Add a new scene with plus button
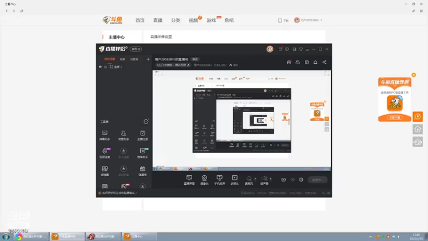The width and height of the screenshot is (428, 241). [148, 59]
